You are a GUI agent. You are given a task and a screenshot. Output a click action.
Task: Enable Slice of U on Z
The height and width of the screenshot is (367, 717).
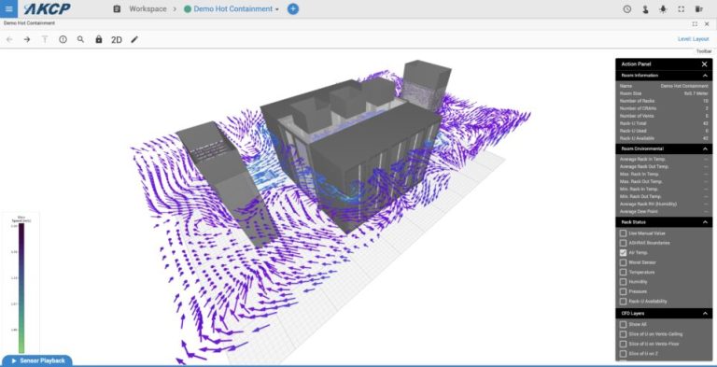coord(623,354)
